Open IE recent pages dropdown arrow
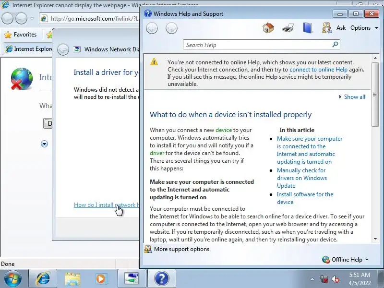 coord(32,18)
